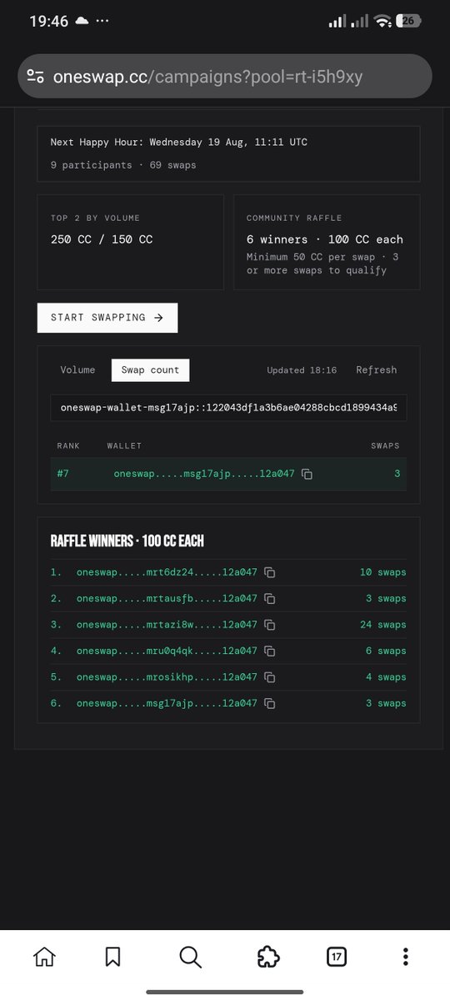Click '6 winners · 100 CC each' text
Image resolution: width=450 pixels, height=1001 pixels.
point(325,239)
